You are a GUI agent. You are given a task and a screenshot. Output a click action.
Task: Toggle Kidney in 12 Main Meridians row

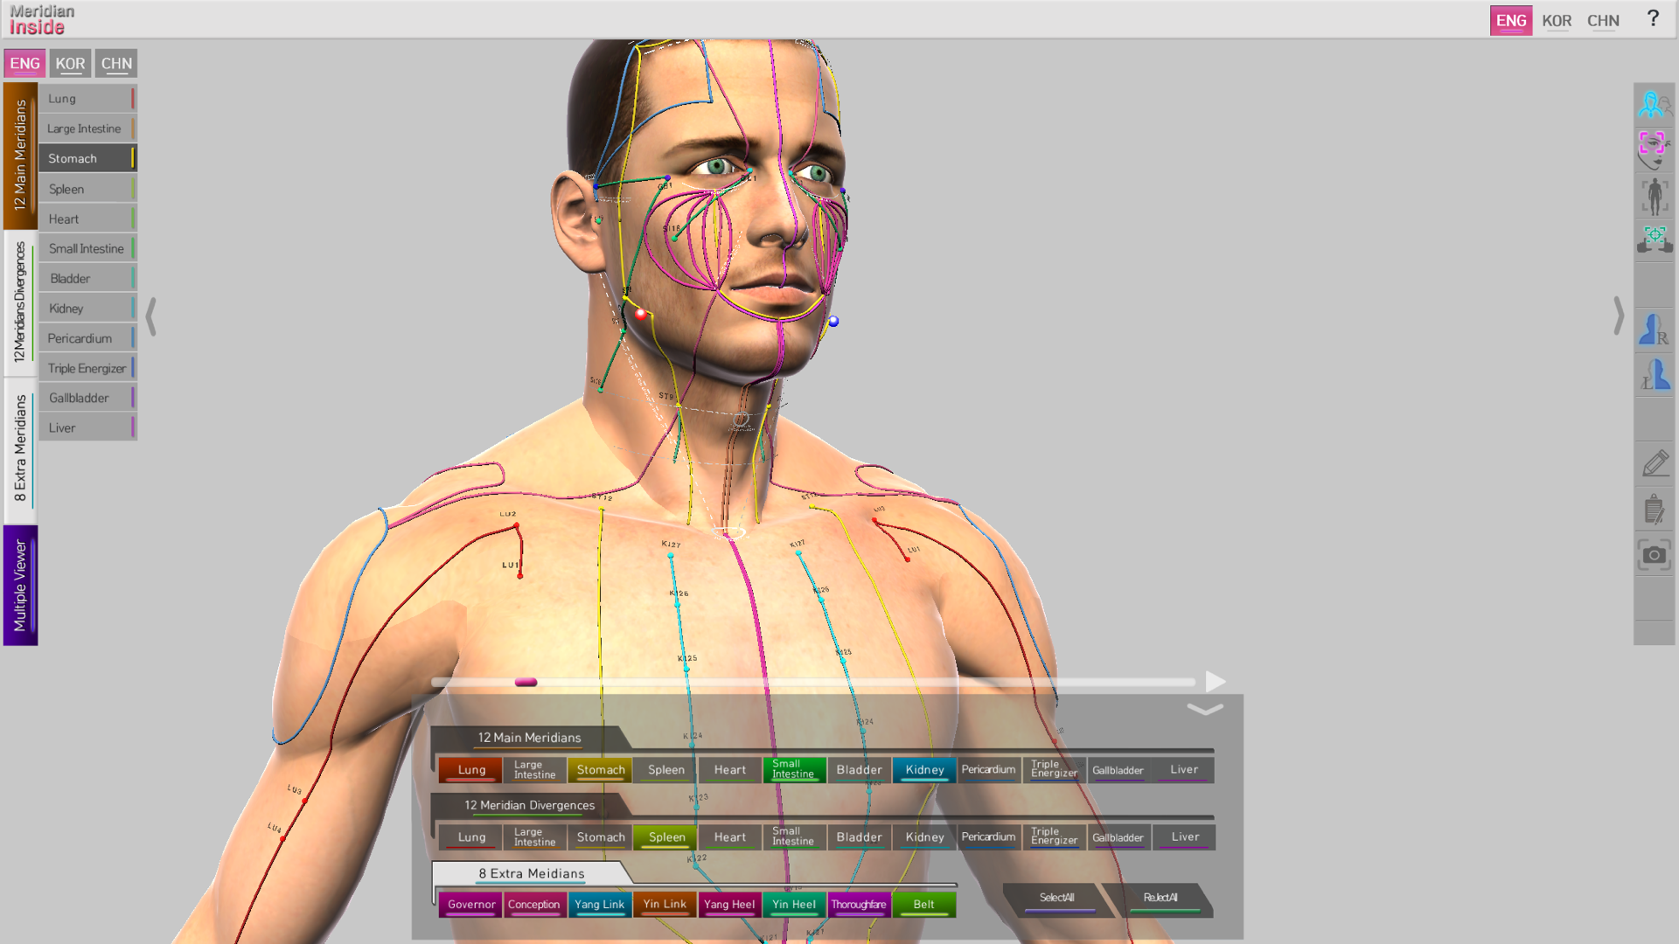click(x=924, y=770)
